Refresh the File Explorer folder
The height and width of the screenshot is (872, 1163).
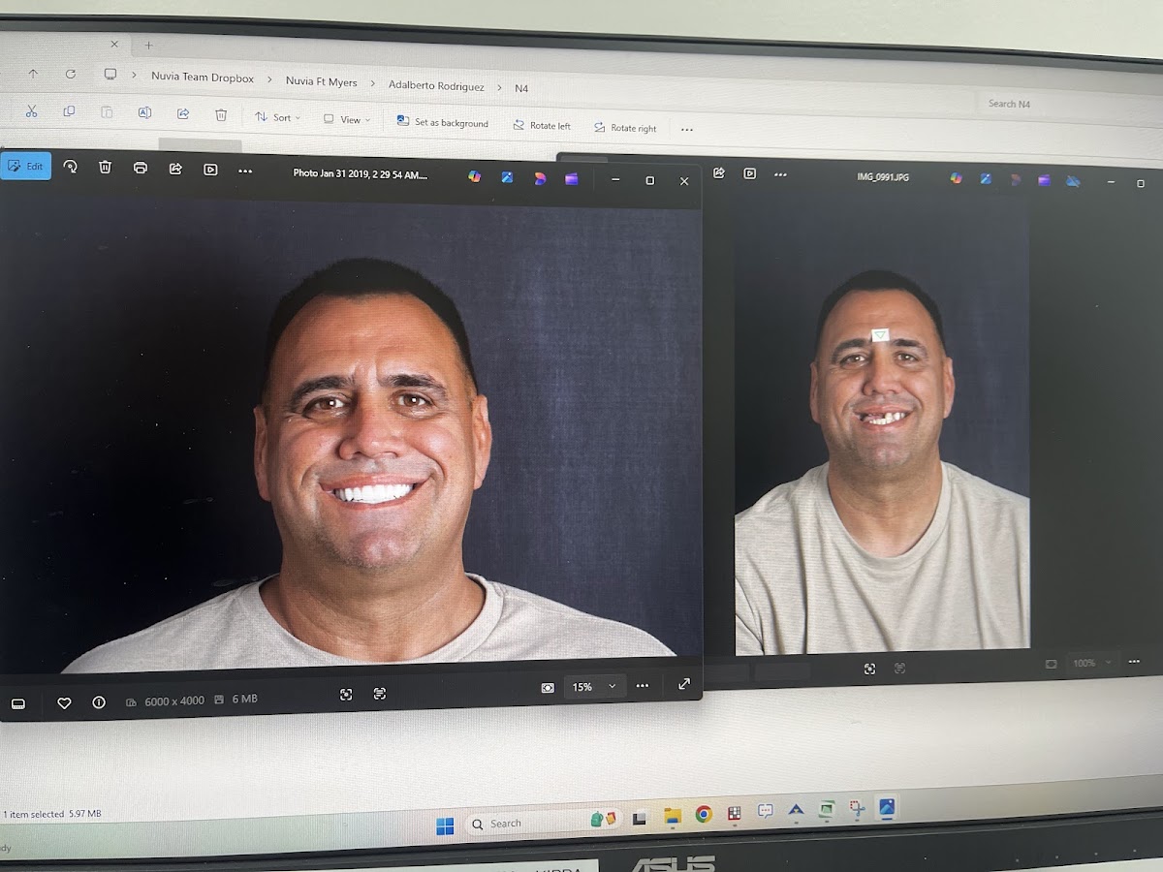70,74
